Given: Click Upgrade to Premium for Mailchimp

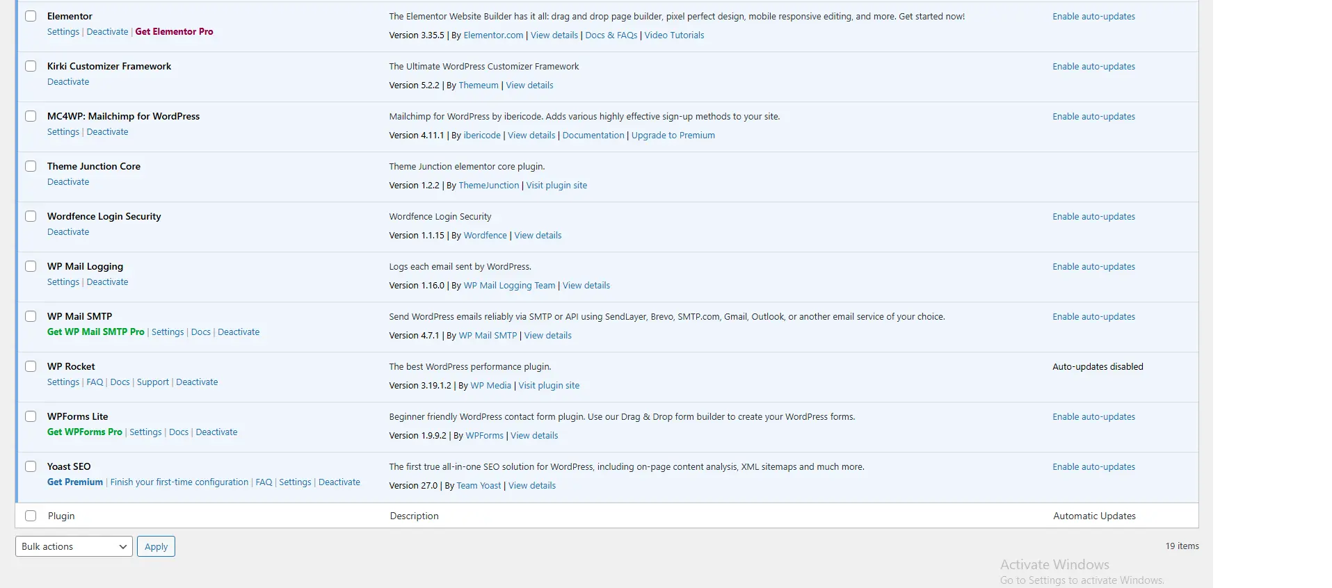Looking at the screenshot, I should [673, 136].
